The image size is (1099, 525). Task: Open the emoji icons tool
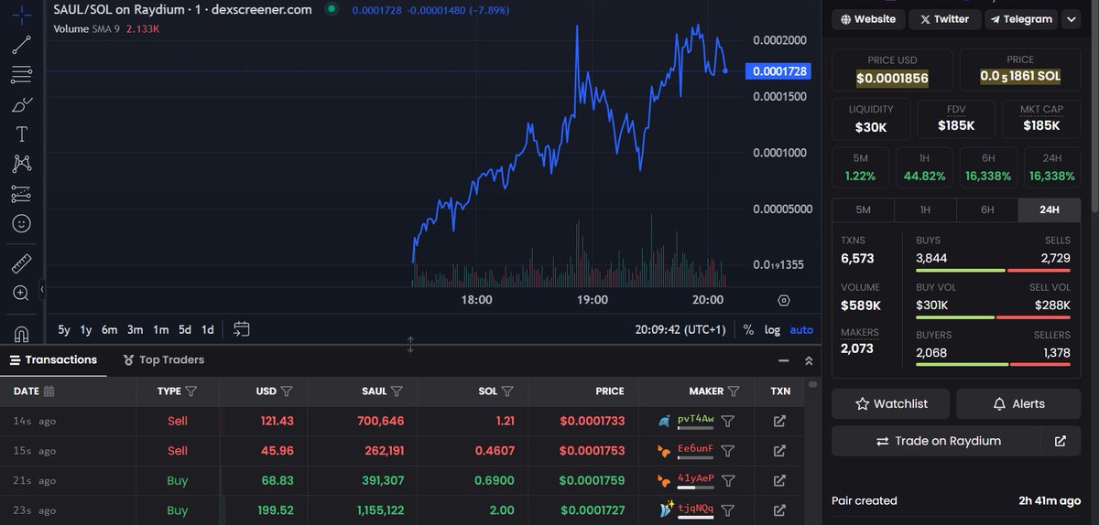tap(21, 223)
